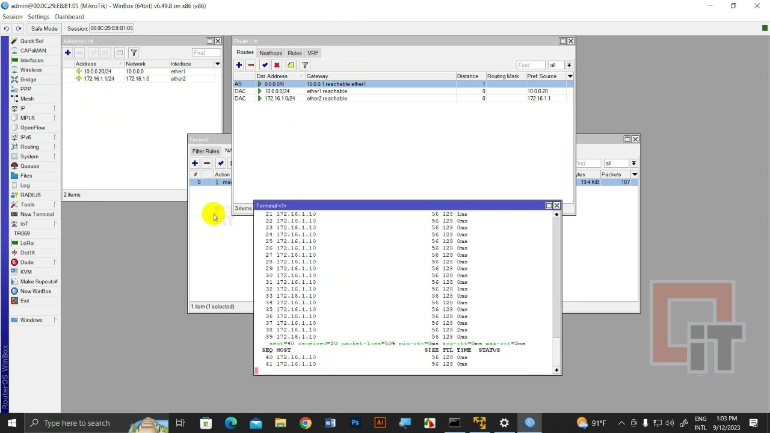Screen dimensions: 770x433
Task: Remove address in Address List
Action: point(80,53)
